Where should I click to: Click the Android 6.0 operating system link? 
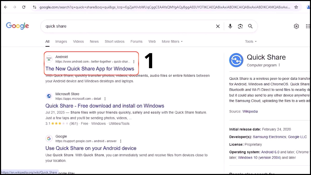270,152
